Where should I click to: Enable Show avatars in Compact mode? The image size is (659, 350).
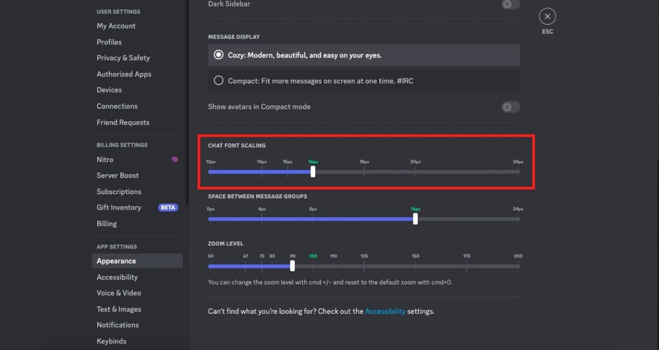pos(510,107)
